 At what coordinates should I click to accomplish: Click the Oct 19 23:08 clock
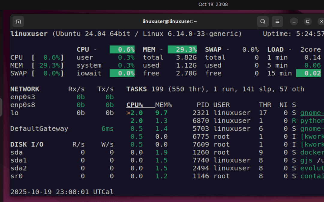(x=213, y=4)
